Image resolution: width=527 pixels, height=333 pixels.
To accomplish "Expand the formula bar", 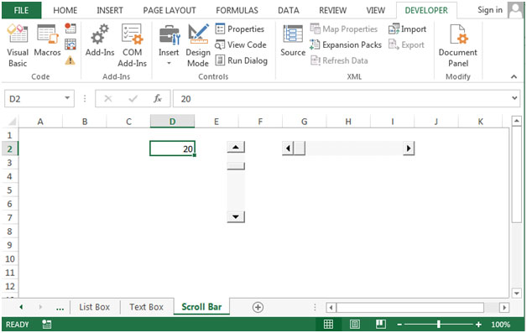I will (x=514, y=98).
